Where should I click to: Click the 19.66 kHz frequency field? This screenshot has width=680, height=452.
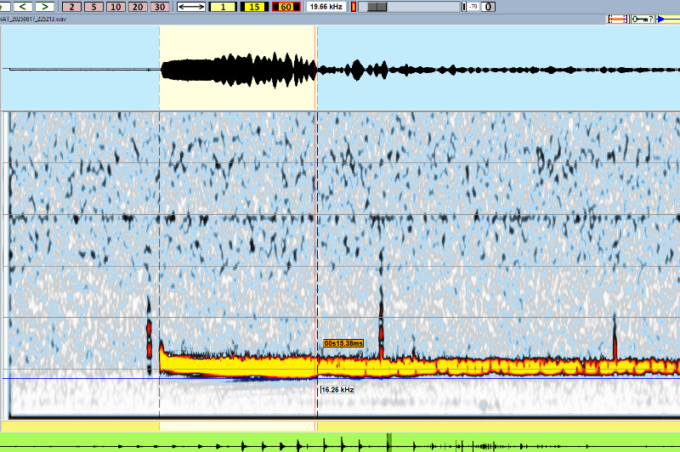(x=326, y=7)
